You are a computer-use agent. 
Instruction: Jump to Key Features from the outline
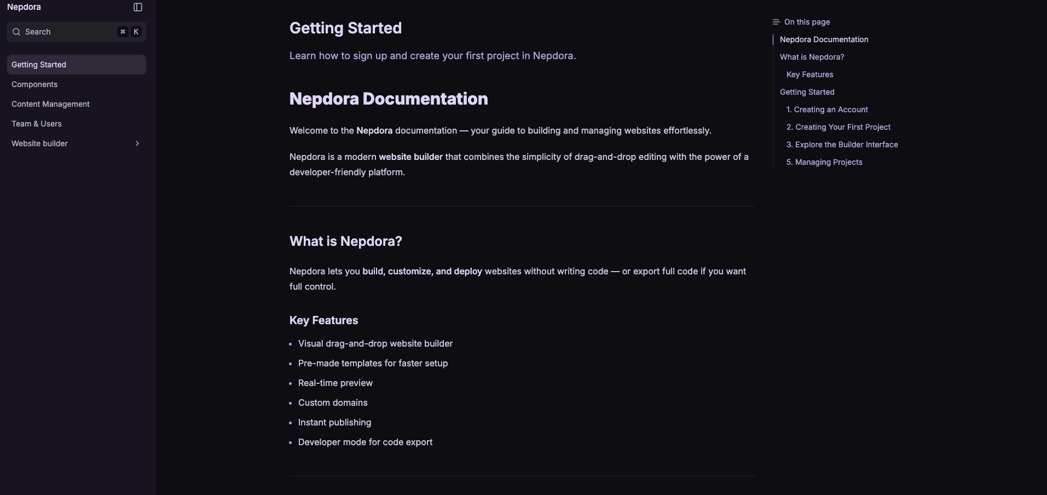(x=809, y=74)
